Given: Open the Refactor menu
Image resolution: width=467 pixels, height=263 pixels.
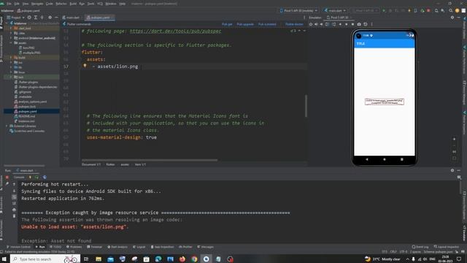Looking at the screenshot, I should (x=61, y=4).
